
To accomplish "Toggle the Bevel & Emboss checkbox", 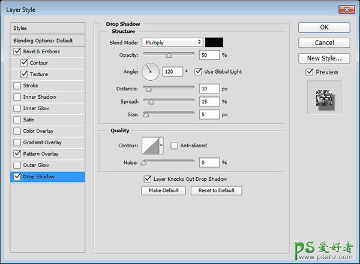I will (17, 52).
